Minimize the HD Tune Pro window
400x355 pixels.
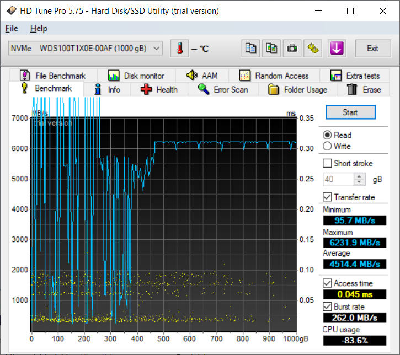point(318,11)
